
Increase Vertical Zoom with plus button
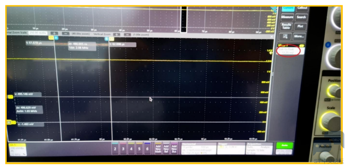(117, 35)
